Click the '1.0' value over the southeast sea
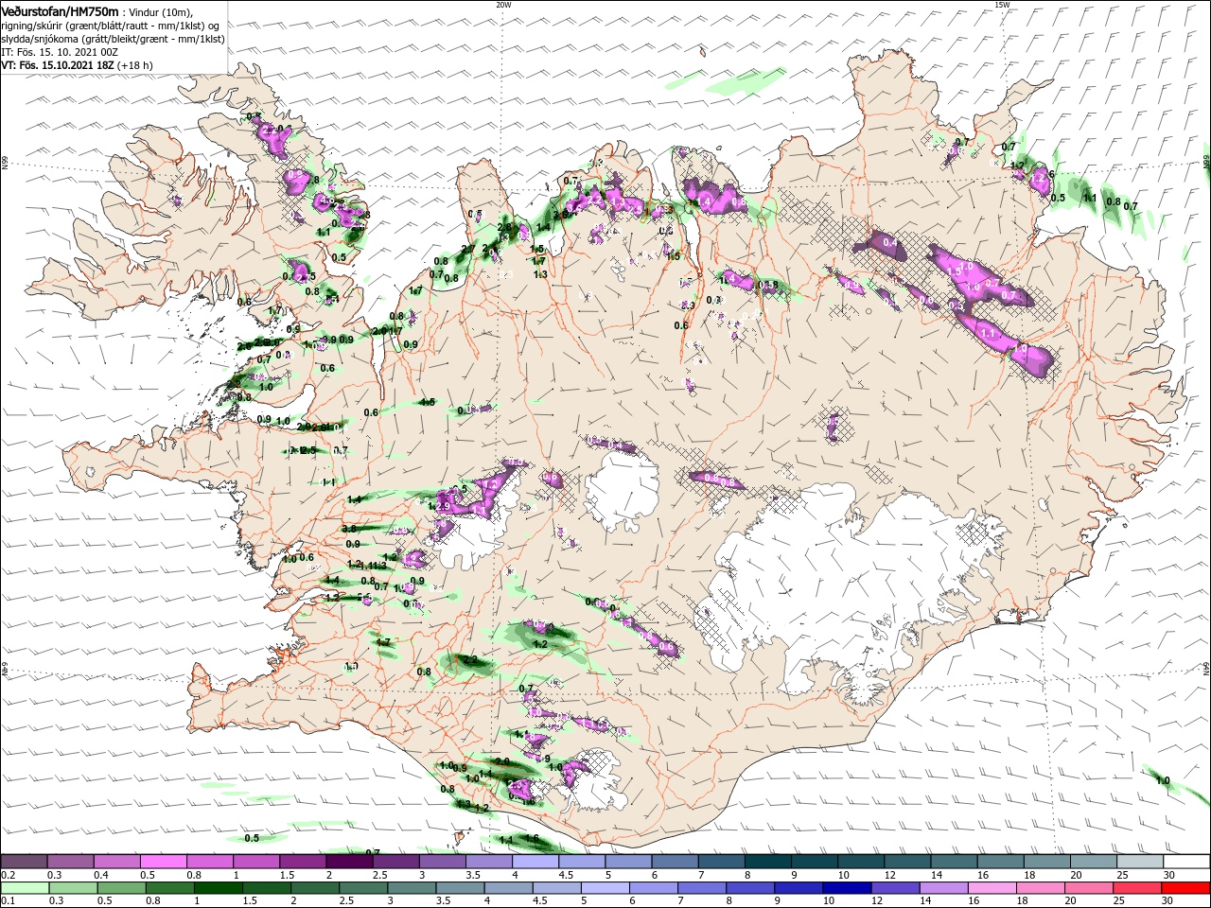 coord(1163,780)
